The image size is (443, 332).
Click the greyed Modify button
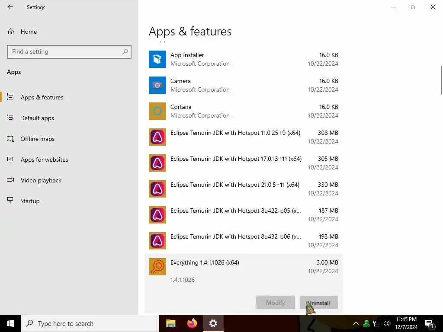pyautogui.click(x=276, y=303)
